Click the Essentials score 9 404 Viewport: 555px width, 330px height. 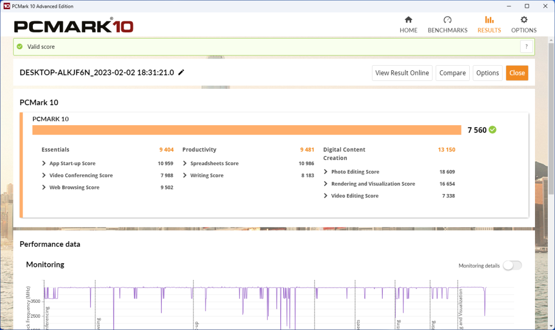tap(166, 149)
